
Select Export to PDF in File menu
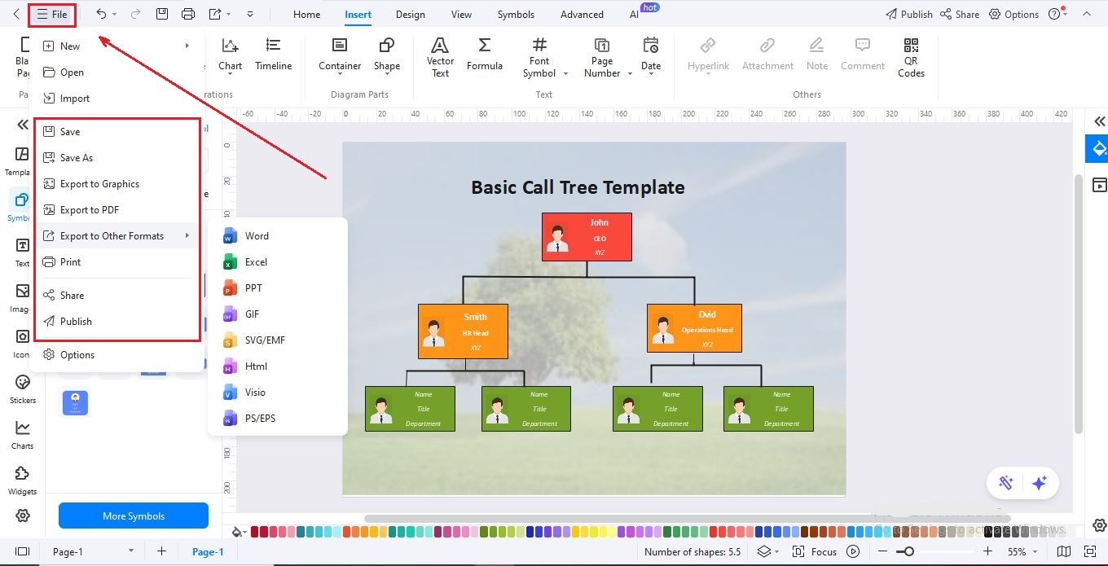click(91, 209)
